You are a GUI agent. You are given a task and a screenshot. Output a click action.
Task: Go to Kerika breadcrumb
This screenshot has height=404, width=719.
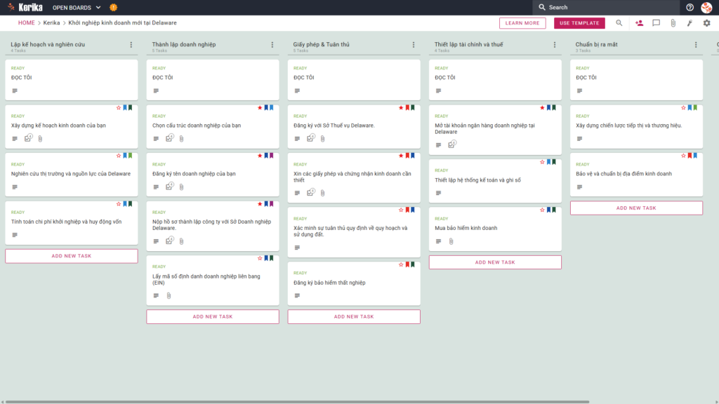click(x=51, y=23)
